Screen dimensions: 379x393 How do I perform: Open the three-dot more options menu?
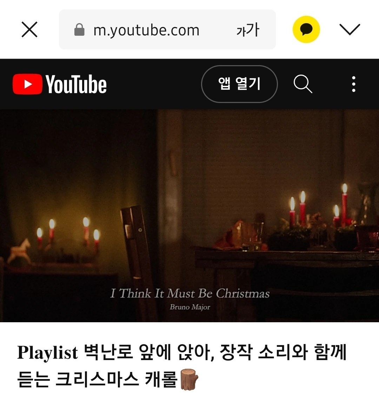(354, 84)
